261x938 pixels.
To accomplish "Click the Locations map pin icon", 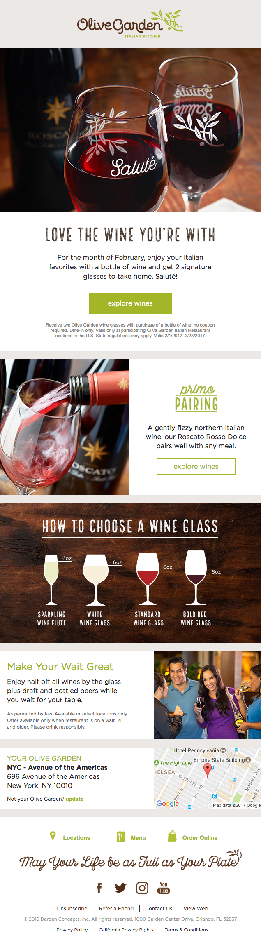I will point(53,836).
